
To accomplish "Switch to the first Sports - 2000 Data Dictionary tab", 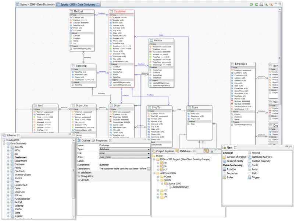I will [35, 4].
